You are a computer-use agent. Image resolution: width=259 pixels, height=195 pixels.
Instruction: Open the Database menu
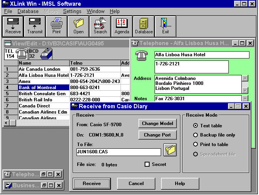[28, 11]
